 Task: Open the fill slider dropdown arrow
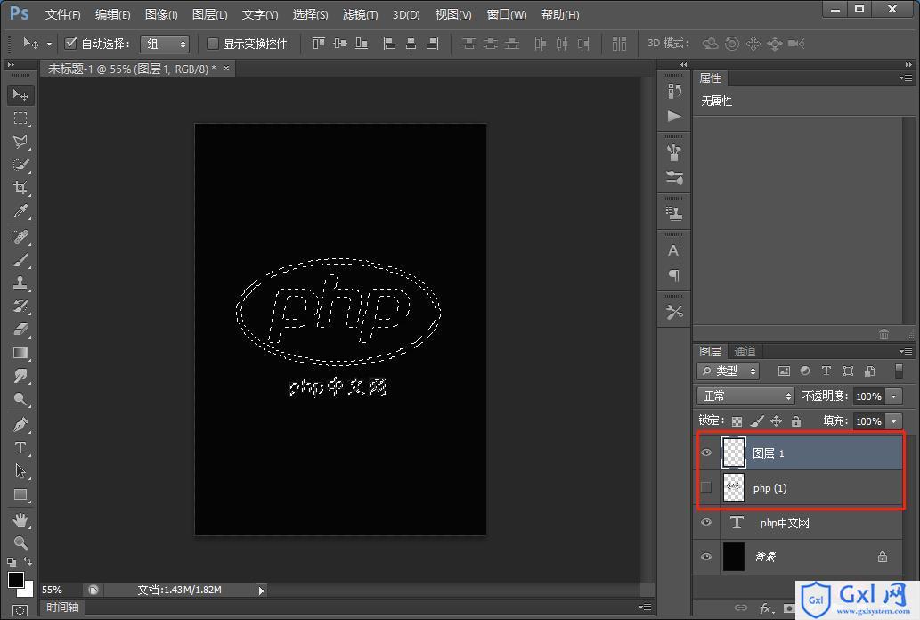coord(893,421)
